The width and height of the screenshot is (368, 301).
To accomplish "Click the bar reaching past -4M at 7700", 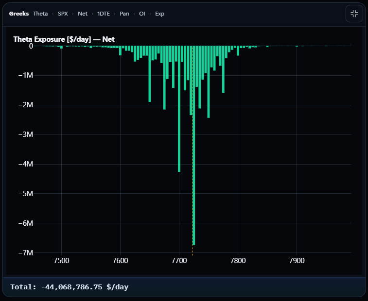I will pyautogui.click(x=179, y=109).
